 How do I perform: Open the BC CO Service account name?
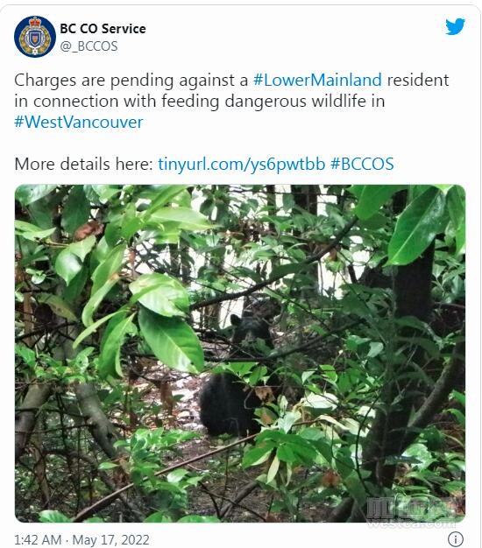[103, 29]
